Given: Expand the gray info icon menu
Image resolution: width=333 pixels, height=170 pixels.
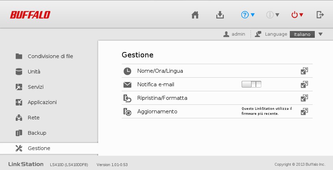Looking at the screenshot, I should click(273, 15).
